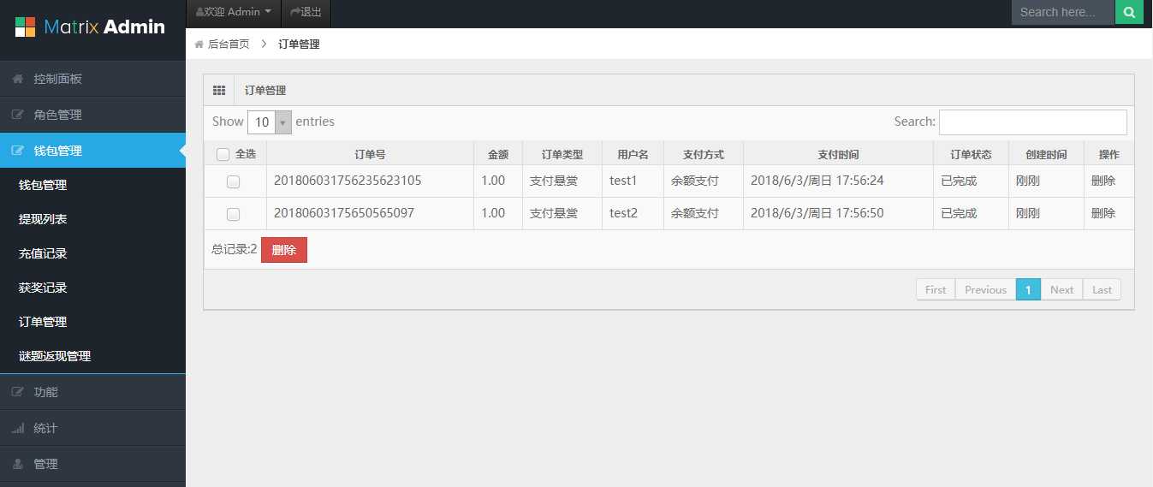Viewport: 1153px width, 487px height.
Task: Delete the test1 order row
Action: [x=1103, y=181]
